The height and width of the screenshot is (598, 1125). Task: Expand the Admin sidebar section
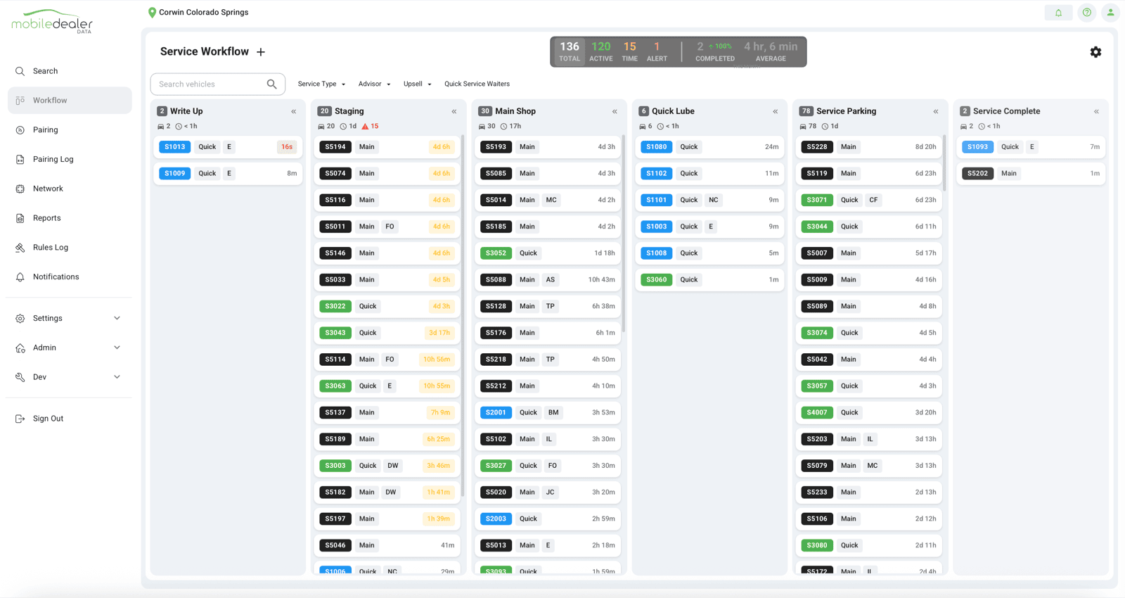69,348
